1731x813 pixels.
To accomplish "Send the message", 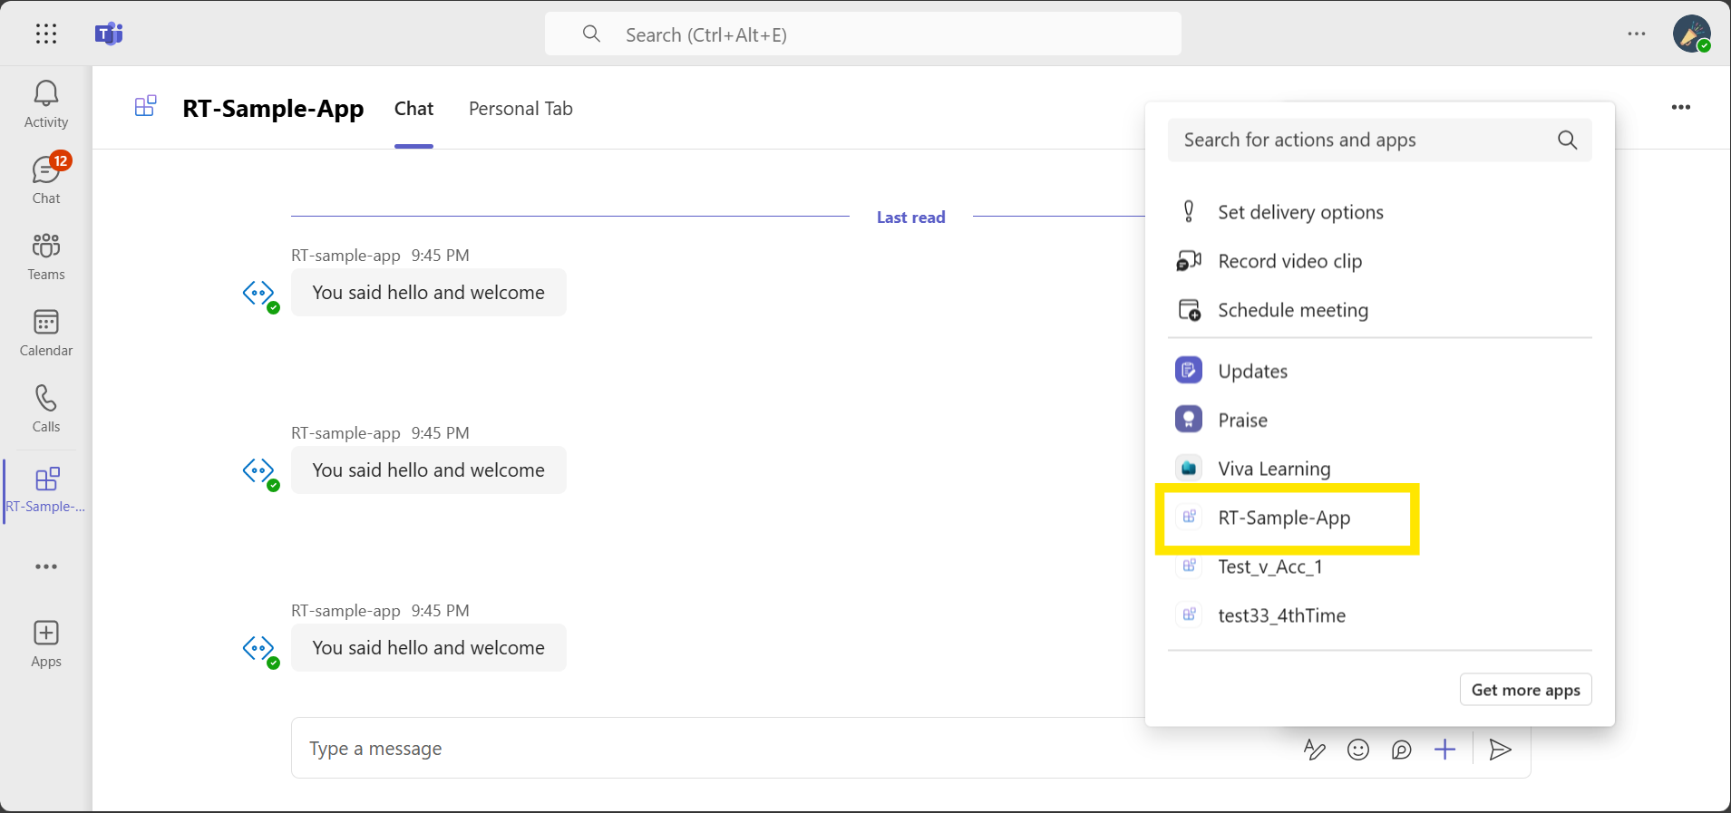I will tap(1500, 750).
